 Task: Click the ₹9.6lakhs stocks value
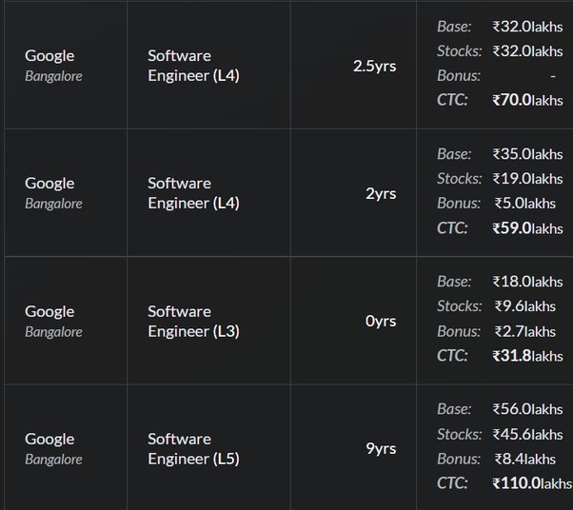525,306
